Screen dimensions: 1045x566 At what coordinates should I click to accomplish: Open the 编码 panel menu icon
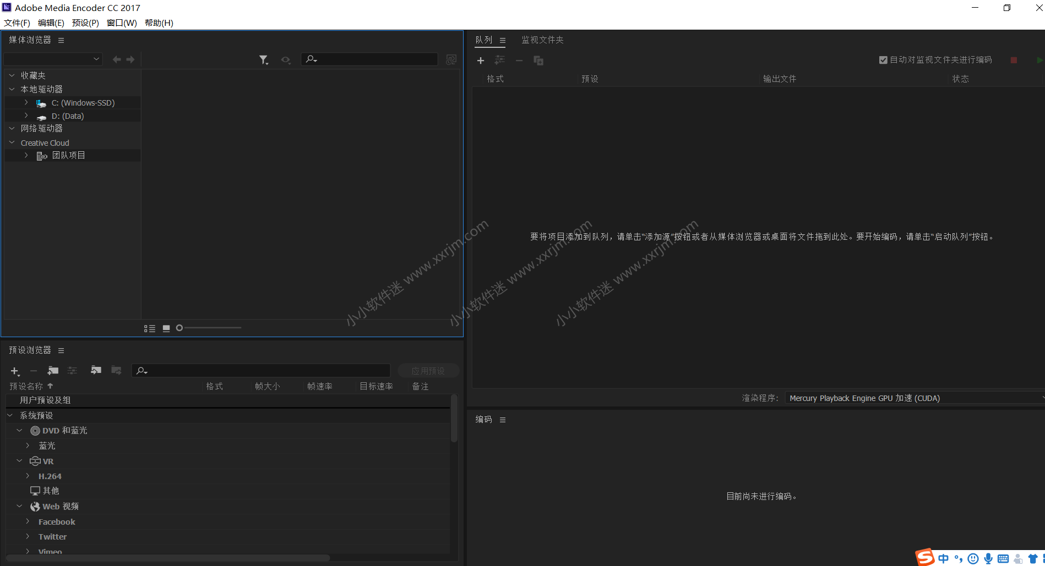click(503, 420)
